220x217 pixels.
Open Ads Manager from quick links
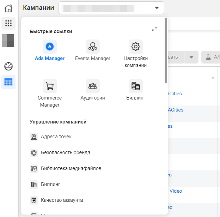coord(50,47)
